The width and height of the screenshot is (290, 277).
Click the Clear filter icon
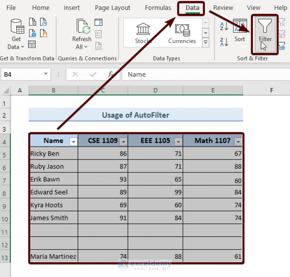[x=282, y=22]
